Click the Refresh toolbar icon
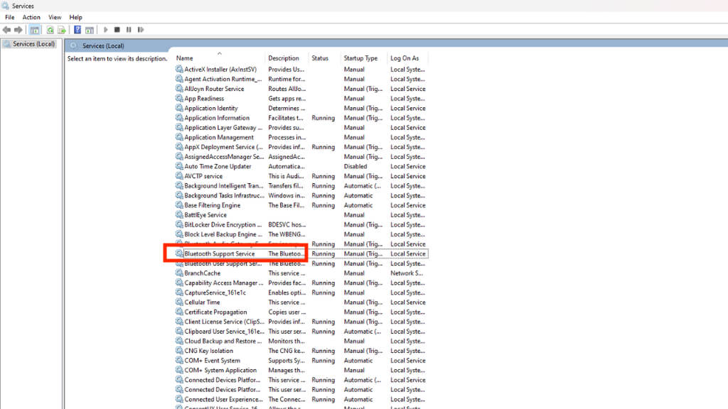The image size is (728, 409). (50, 30)
